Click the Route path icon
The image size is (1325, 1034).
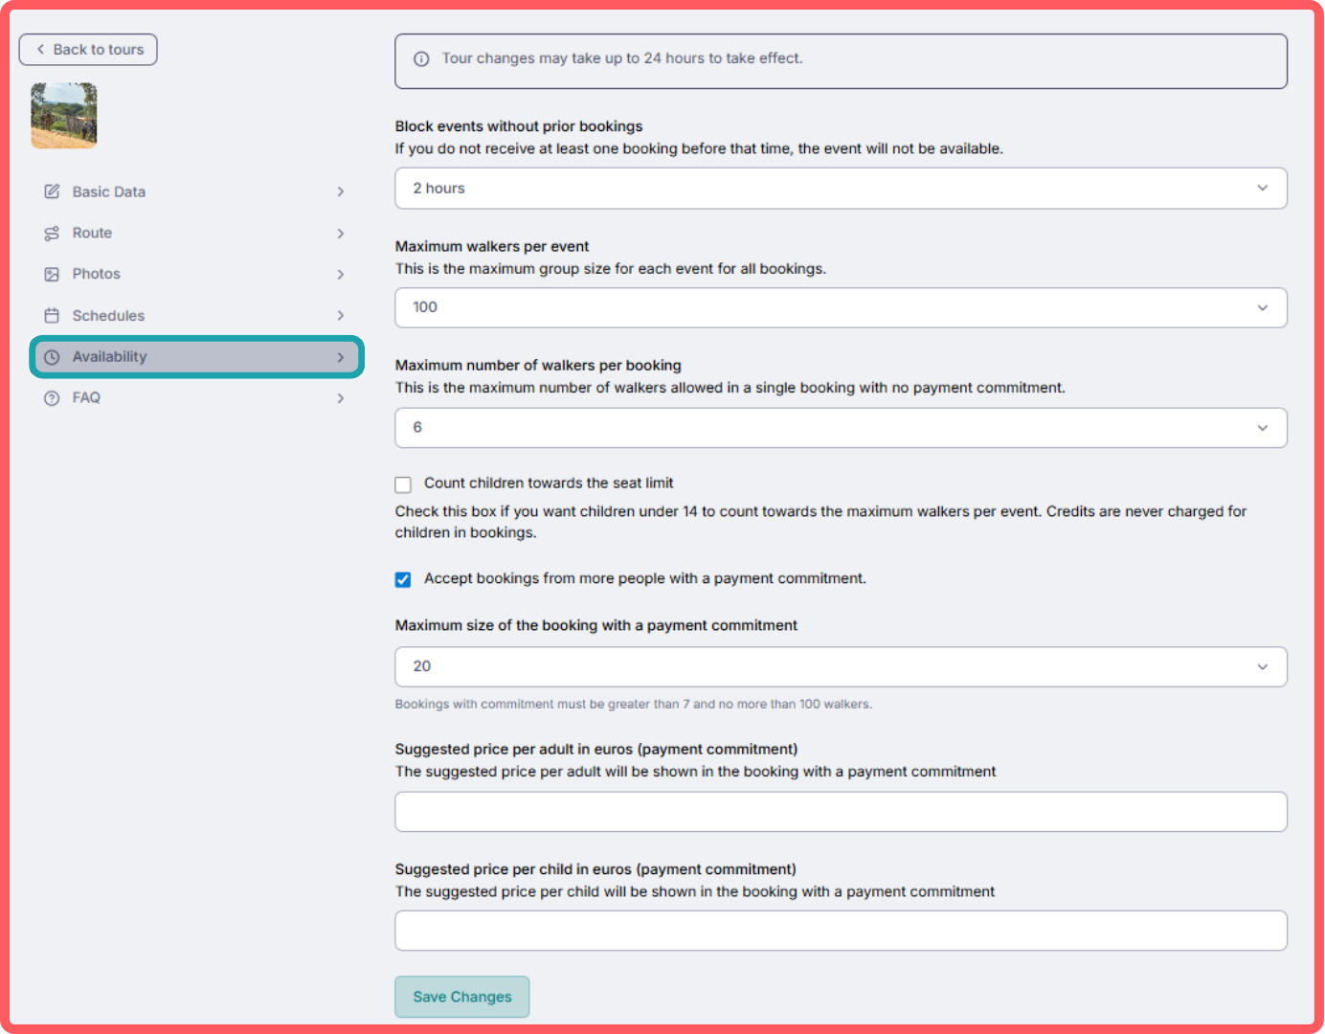click(x=52, y=234)
